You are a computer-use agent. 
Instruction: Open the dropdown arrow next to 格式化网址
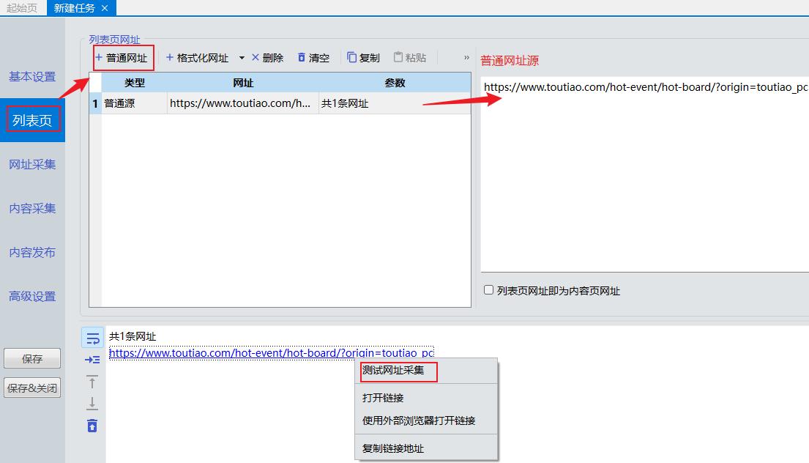pyautogui.click(x=241, y=57)
